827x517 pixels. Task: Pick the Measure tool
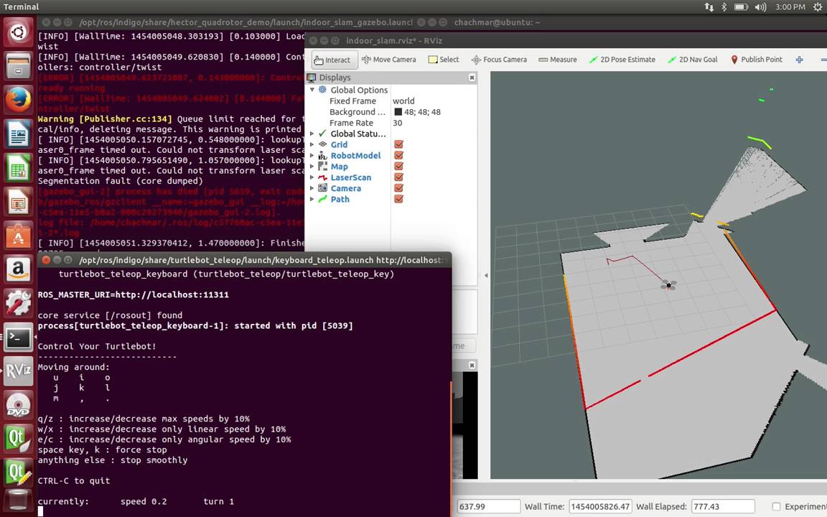tap(558, 60)
